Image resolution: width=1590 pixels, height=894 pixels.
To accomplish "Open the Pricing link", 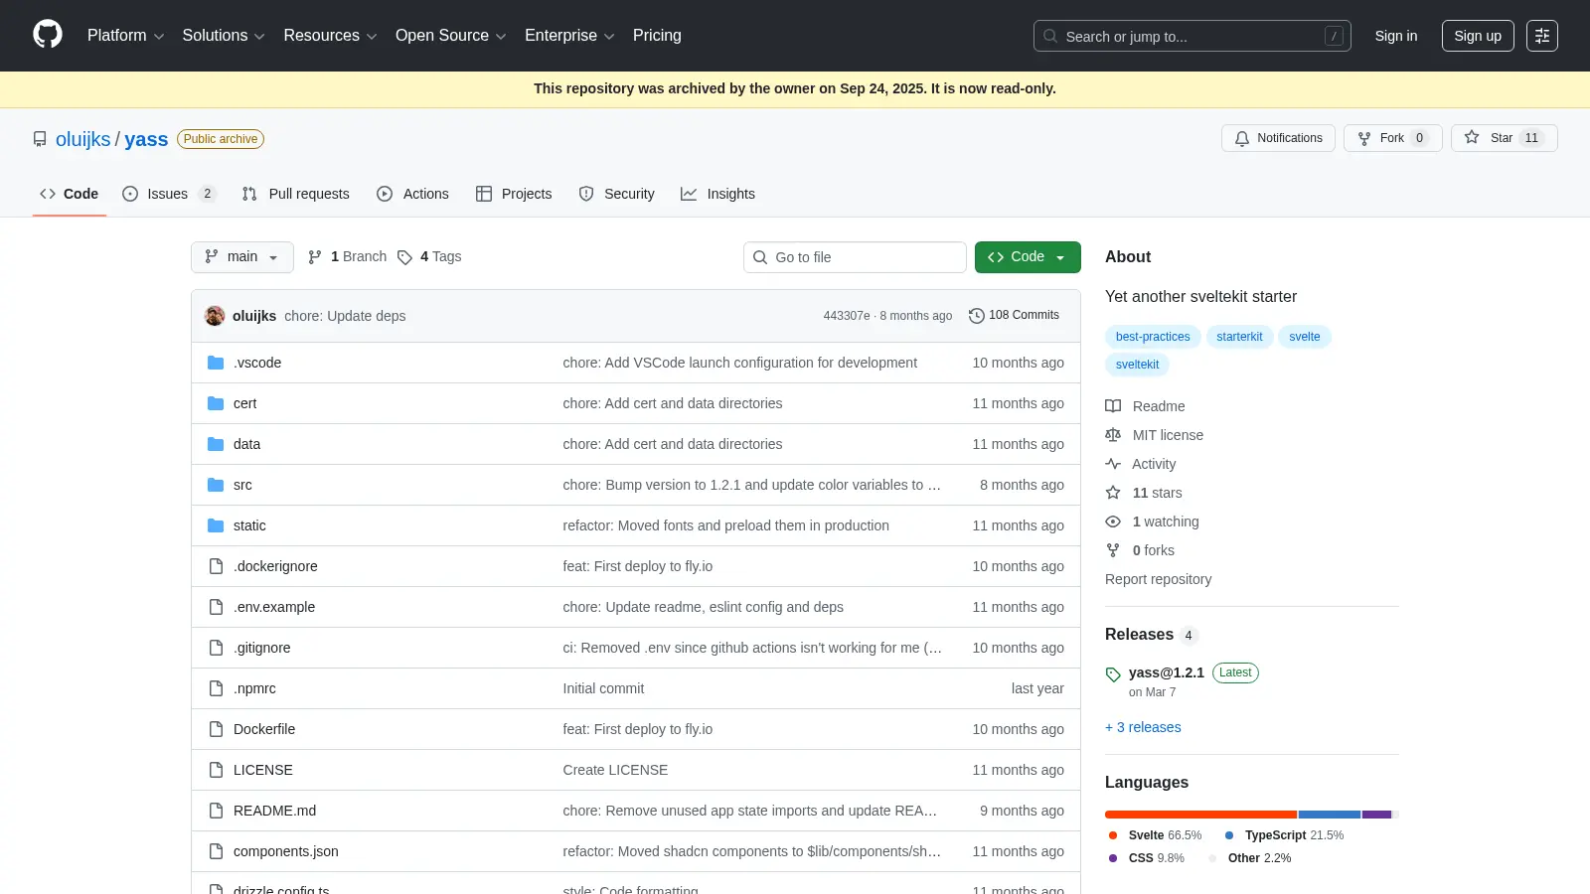I will point(657,36).
